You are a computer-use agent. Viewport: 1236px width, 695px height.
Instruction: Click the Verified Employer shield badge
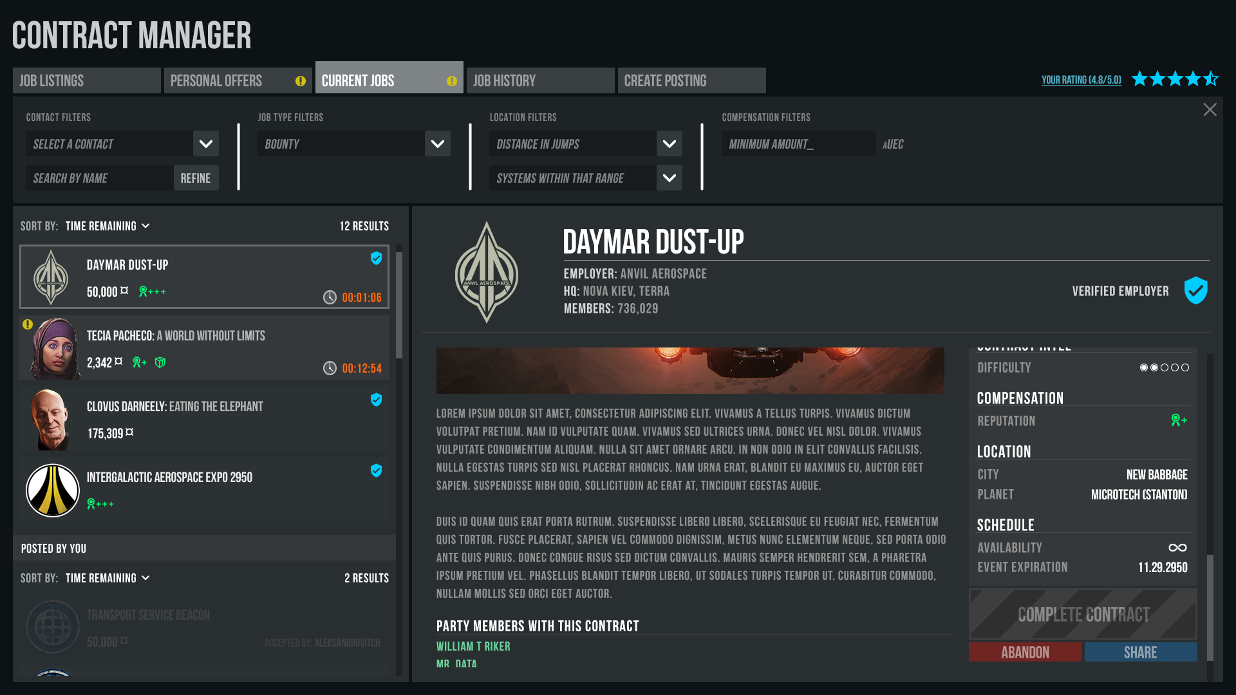1195,291
